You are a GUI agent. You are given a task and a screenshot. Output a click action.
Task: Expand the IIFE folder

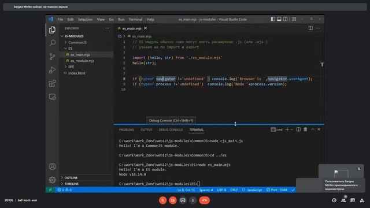71,67
